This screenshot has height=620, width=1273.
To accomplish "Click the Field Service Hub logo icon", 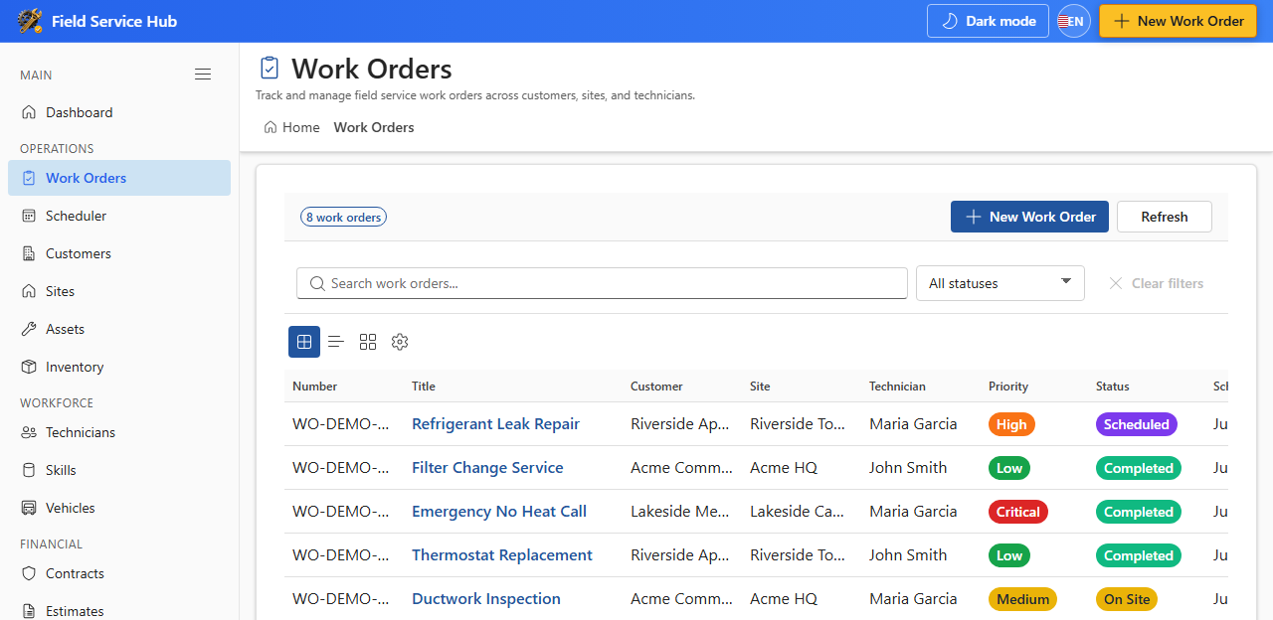I will pyautogui.click(x=30, y=21).
